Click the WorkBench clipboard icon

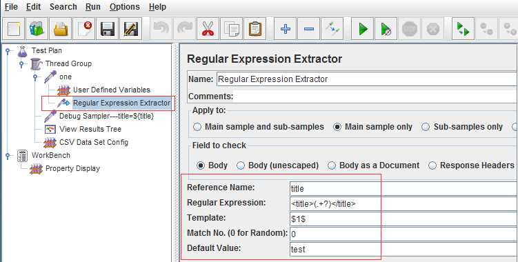pos(22,155)
